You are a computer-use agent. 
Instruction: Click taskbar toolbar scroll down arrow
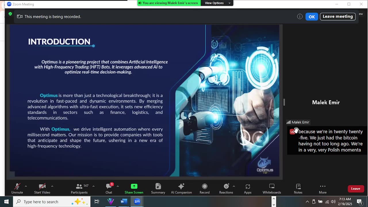tap(274, 204)
